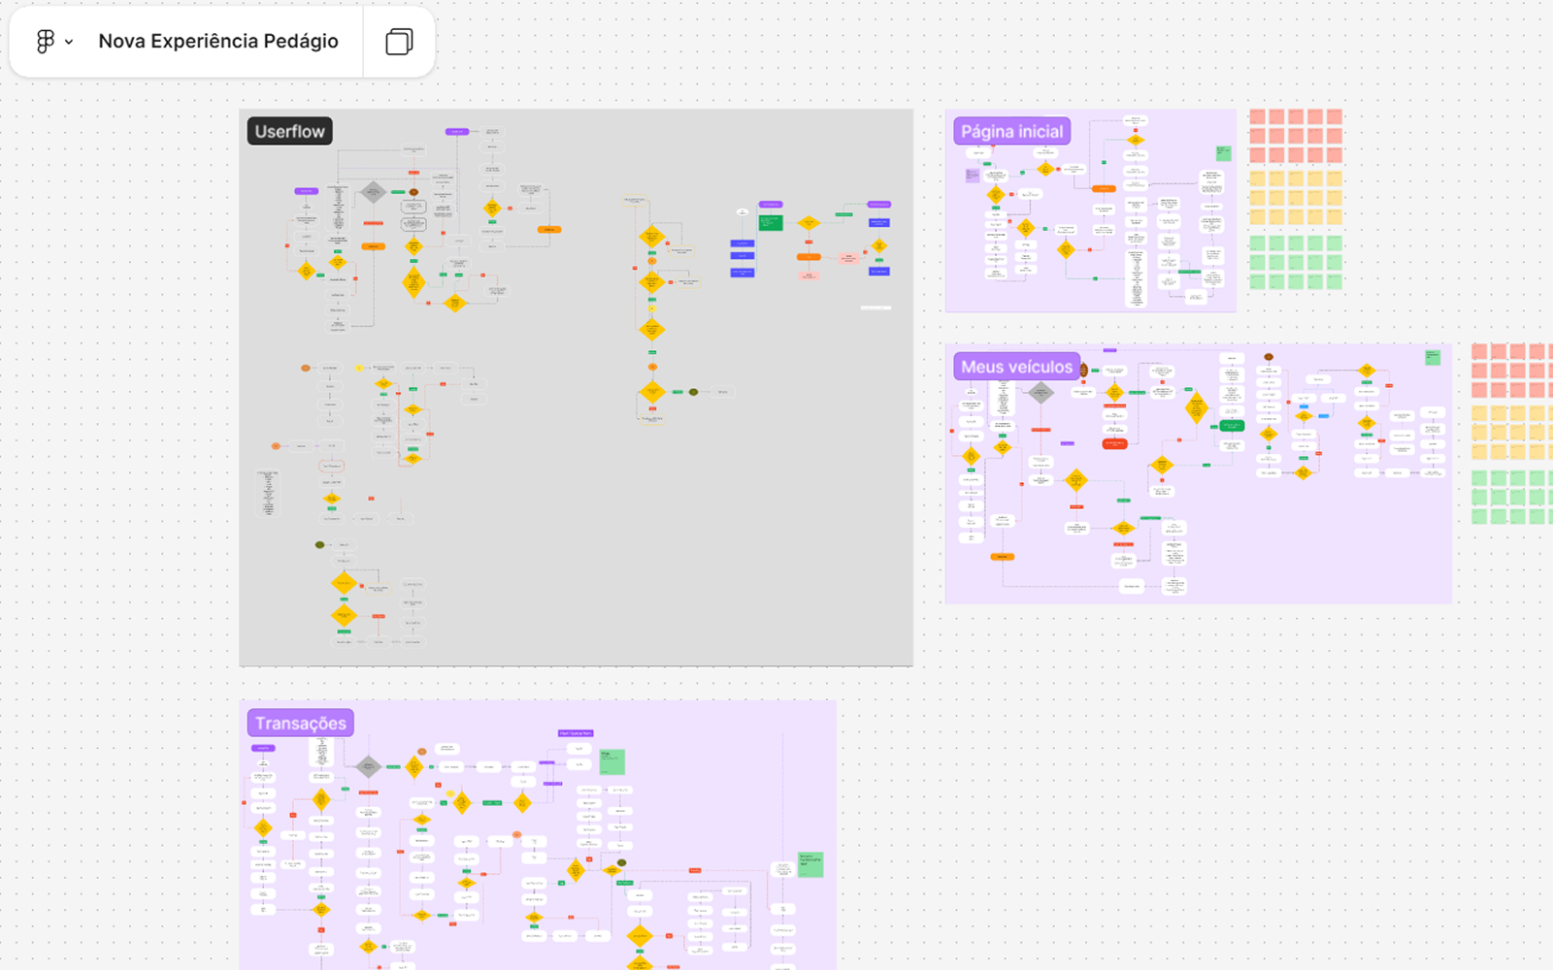The height and width of the screenshot is (970, 1553).
Task: Select the file name Nova Experiência Pedágio
Action: 218,41
